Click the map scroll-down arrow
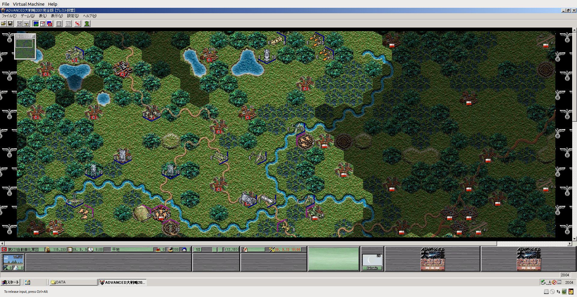This screenshot has width=577, height=297. pos(574,239)
